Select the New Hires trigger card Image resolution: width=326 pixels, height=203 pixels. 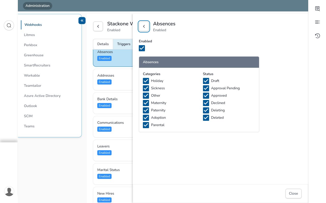[113, 195]
